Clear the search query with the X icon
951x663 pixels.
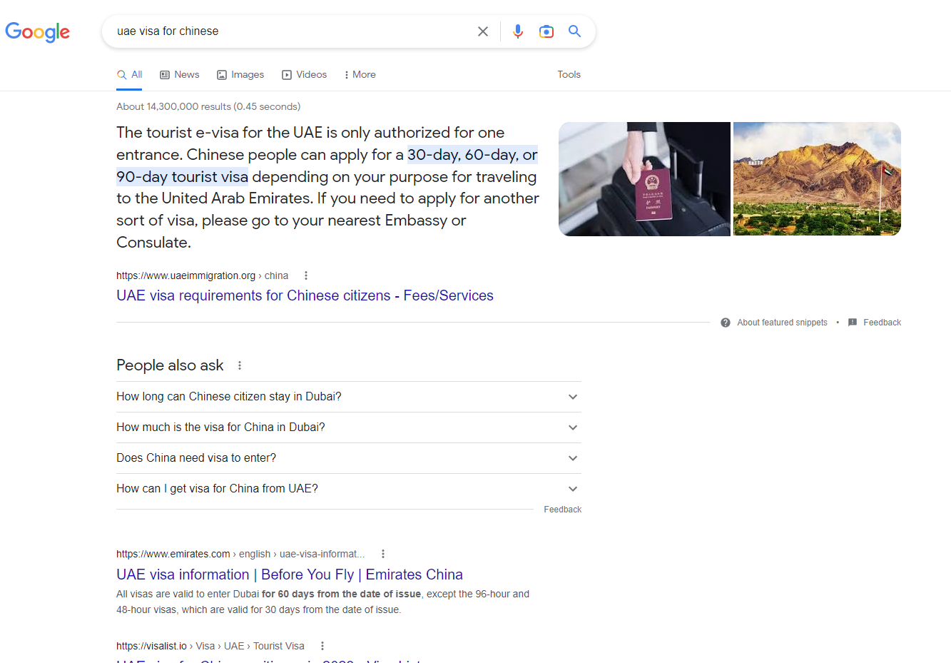tap(483, 31)
